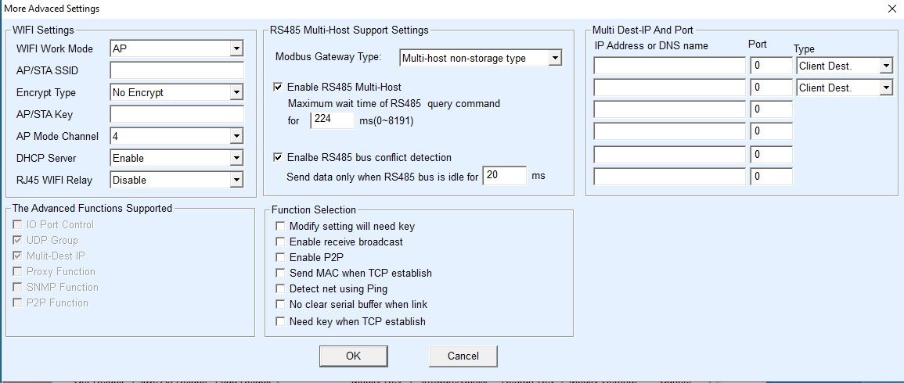Tick the Enable P2P checkbox
This screenshot has height=383, width=904.
(280, 257)
